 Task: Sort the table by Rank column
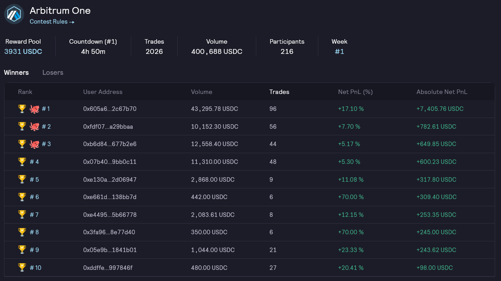(25, 92)
